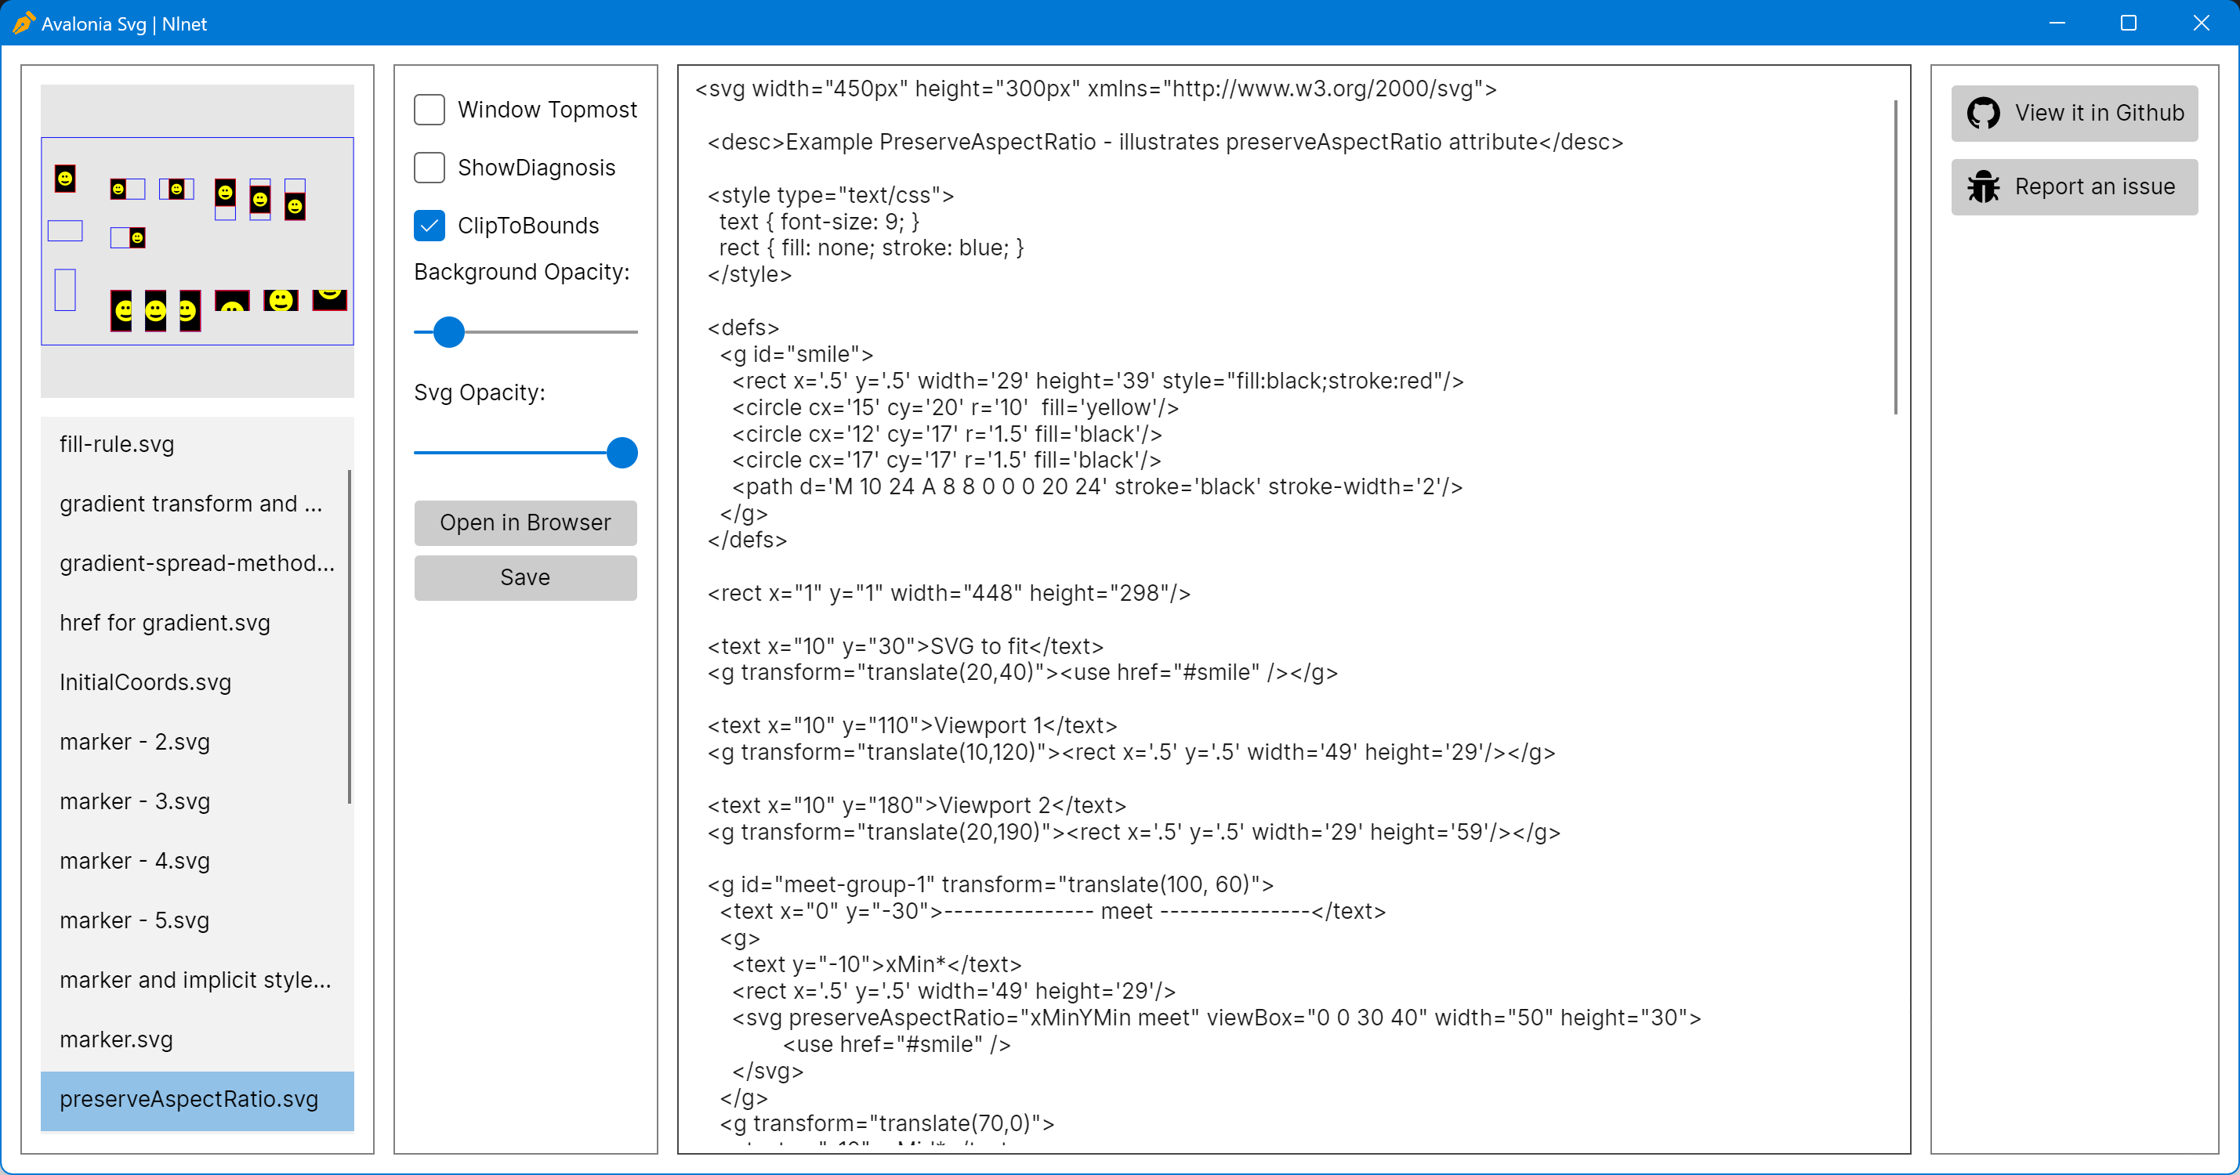Select fill-rule.svg from the file list
This screenshot has height=1175, width=2240.
pos(117,444)
